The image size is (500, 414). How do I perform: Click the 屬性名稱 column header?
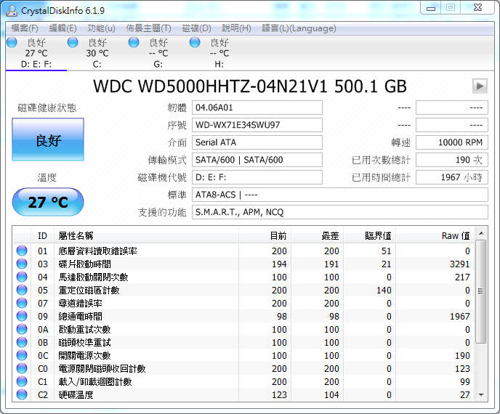point(146,236)
